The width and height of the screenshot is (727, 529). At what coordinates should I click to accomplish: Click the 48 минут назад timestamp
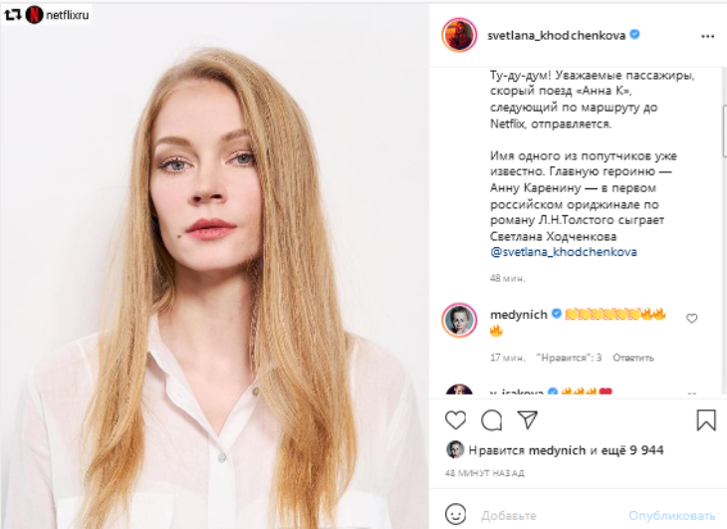click(485, 472)
